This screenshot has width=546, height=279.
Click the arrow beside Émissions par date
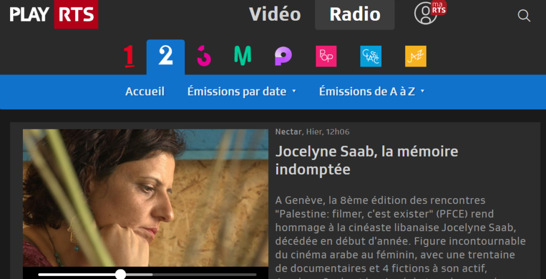[294, 91]
